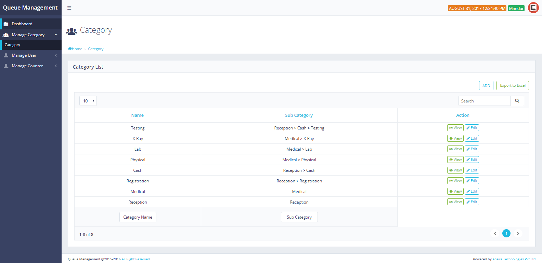View the Lab category row
Screen dimensions: 542x263
[455, 149]
